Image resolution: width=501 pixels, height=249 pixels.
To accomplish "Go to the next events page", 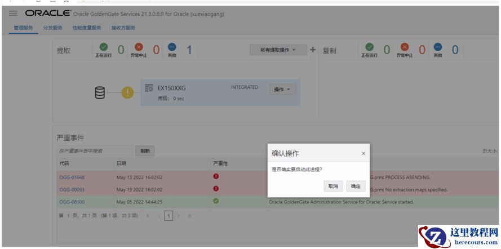I will click(x=179, y=216).
